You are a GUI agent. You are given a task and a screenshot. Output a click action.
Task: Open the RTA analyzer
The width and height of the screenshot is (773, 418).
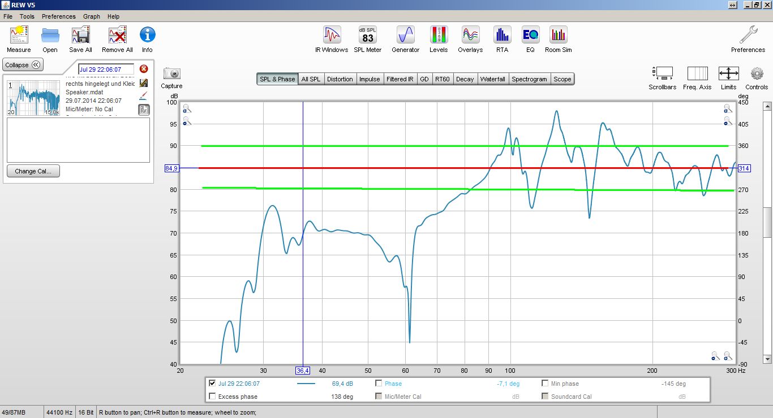[502, 40]
